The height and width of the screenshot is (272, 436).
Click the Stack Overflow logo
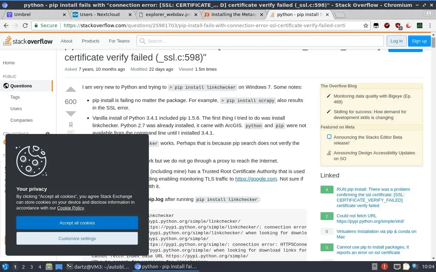click(x=28, y=41)
